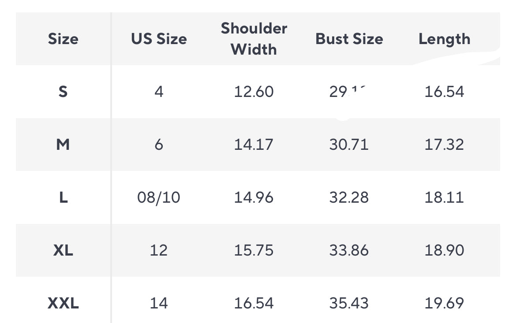Click bust size value 33.86

pos(349,250)
